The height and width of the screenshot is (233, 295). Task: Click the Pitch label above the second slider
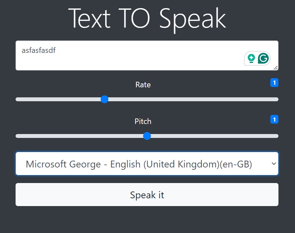point(143,121)
